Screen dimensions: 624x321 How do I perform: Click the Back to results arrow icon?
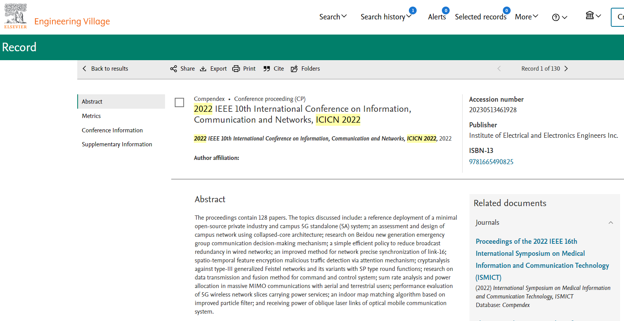[84, 69]
